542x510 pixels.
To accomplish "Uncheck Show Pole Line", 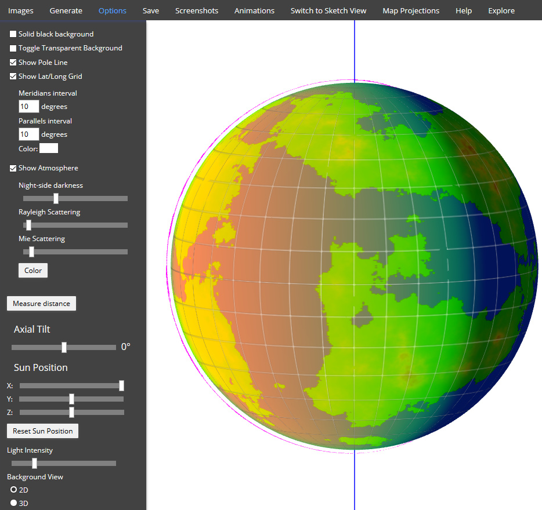I will click(13, 63).
